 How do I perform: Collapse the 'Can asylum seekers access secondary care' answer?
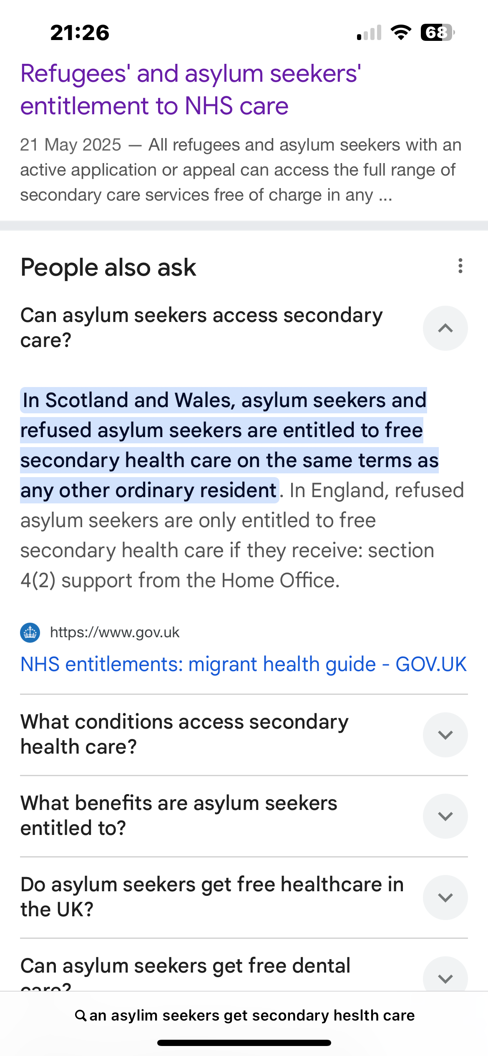(445, 328)
